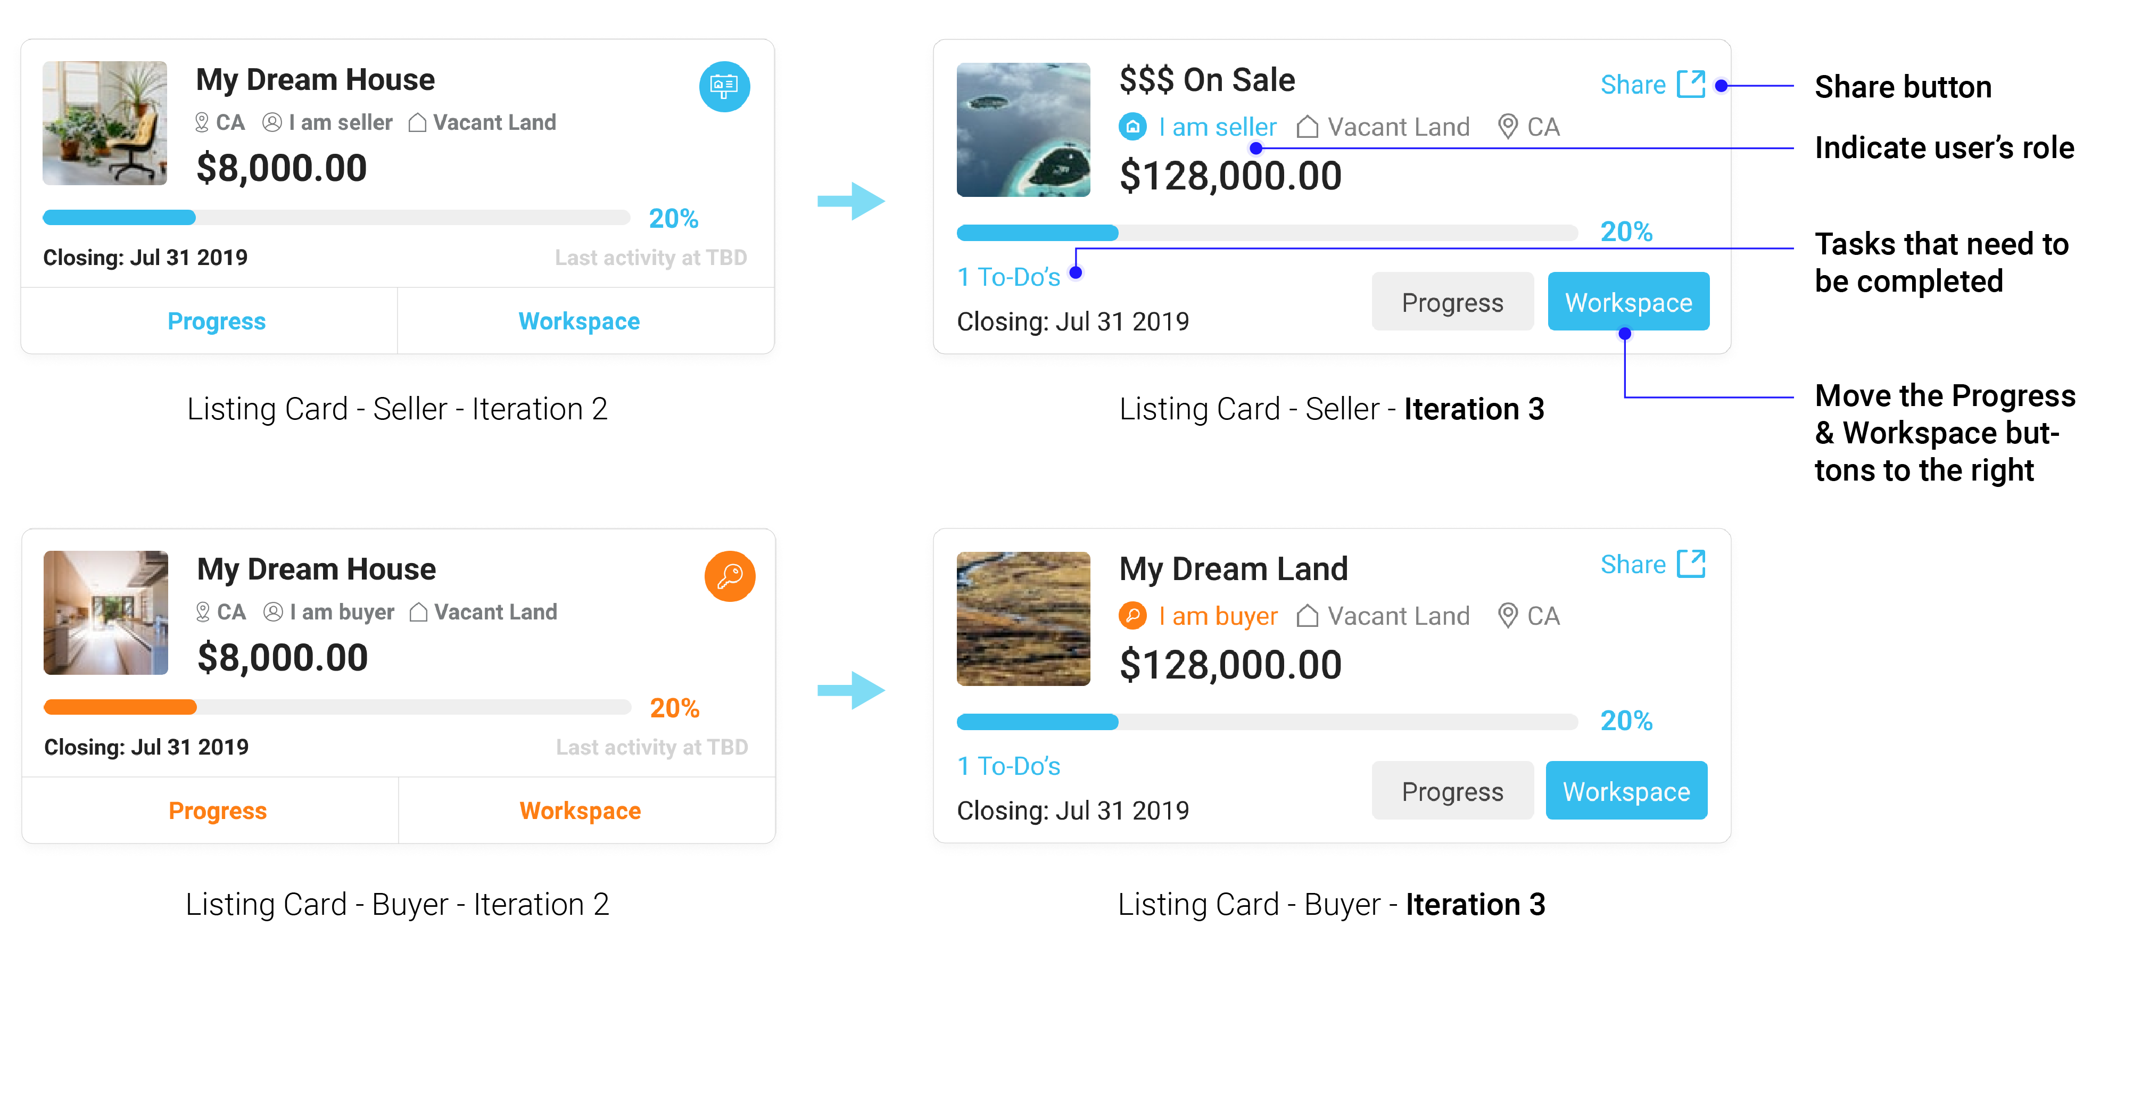Click plant room thumbnail on seller My Dream House
The image size is (2133, 1100).
pos(105,122)
